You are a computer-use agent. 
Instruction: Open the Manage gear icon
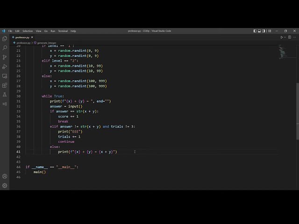pos(5,186)
